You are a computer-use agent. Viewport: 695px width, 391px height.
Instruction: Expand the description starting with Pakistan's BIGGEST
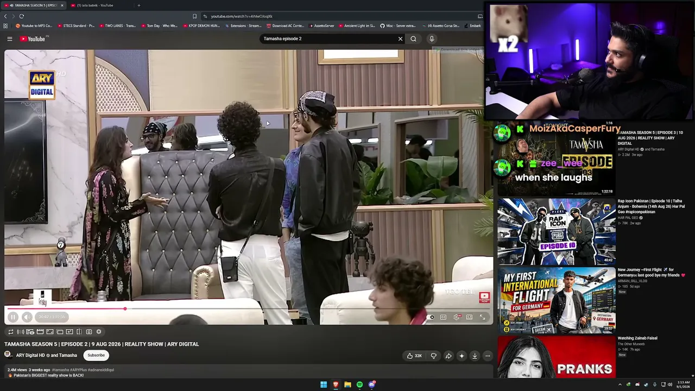(x=46, y=375)
